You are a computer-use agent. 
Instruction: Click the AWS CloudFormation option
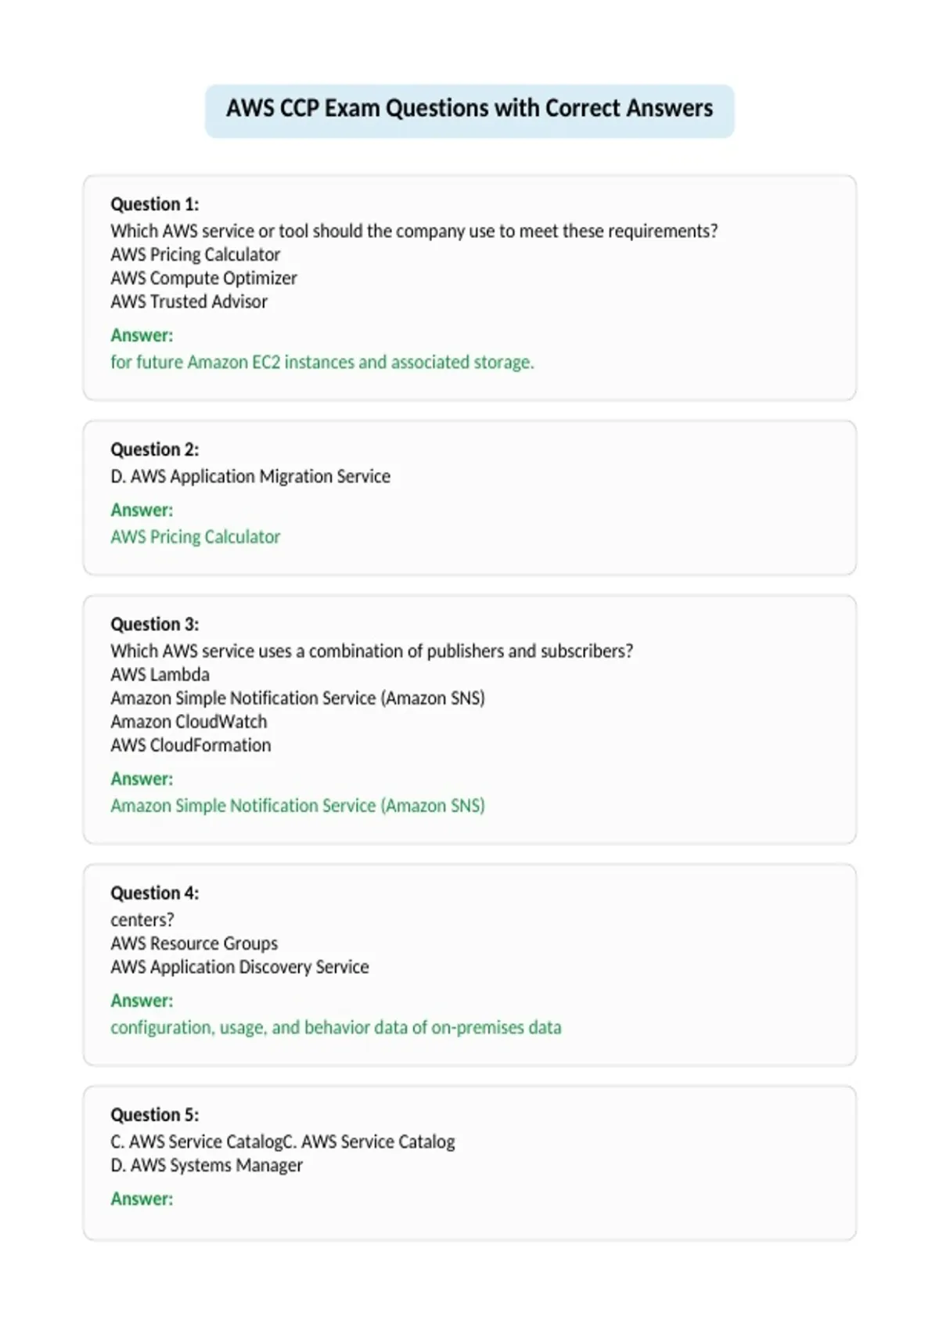coord(190,745)
